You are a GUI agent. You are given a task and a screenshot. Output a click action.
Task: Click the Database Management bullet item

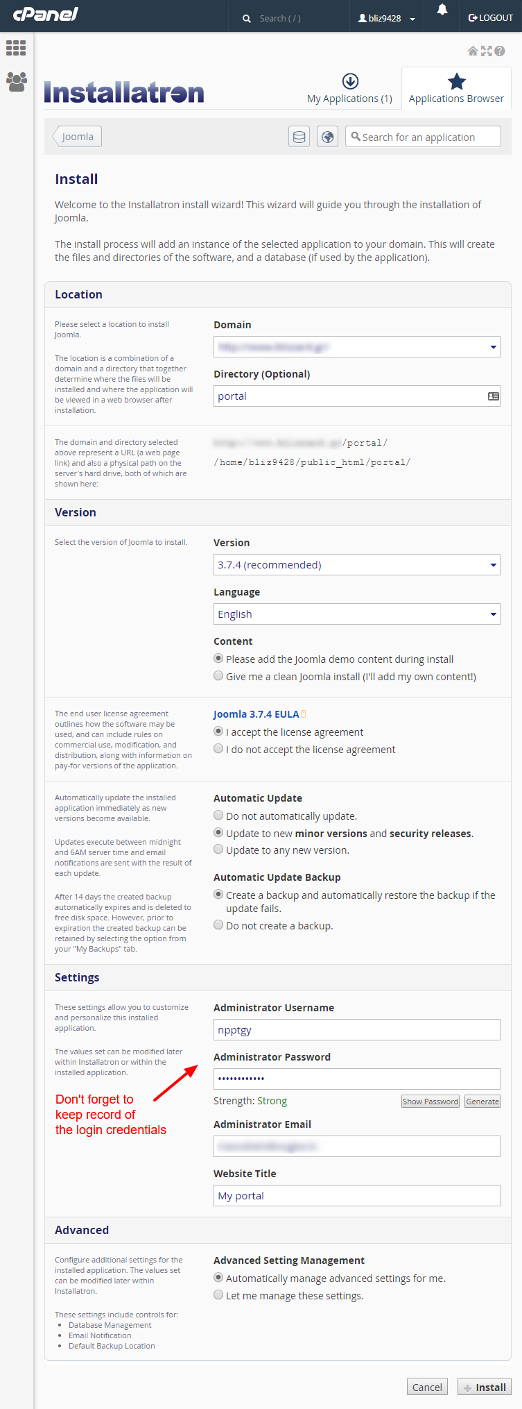tap(110, 1325)
